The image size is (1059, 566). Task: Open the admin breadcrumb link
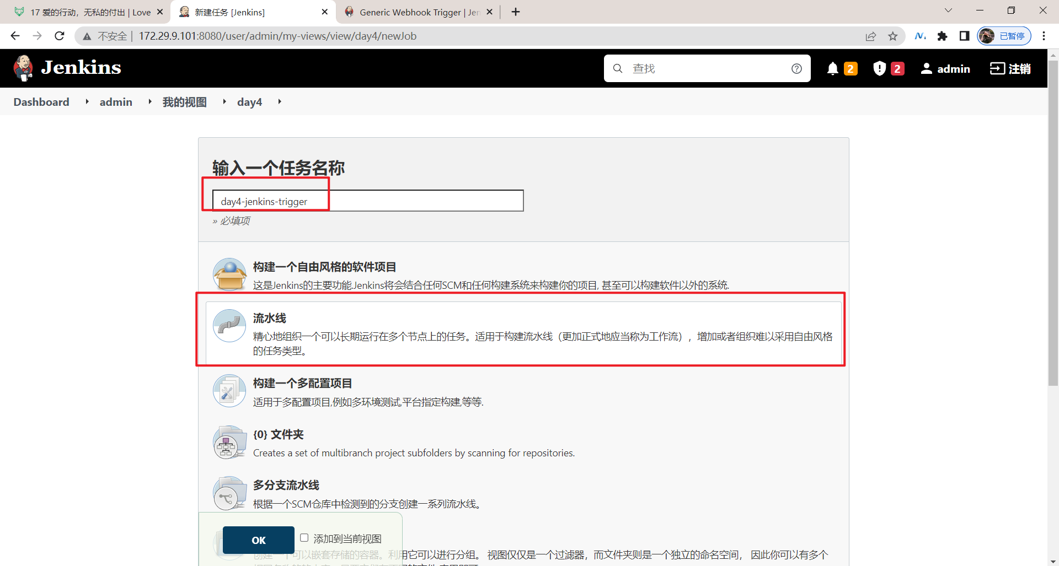tap(116, 102)
